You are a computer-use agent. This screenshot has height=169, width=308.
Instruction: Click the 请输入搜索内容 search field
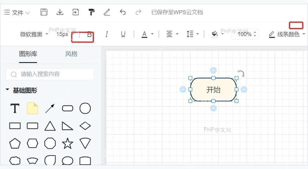click(50, 74)
